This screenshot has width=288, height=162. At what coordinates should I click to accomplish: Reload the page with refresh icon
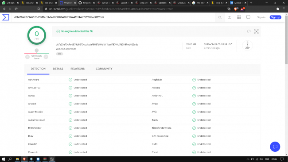tap(16, 9)
